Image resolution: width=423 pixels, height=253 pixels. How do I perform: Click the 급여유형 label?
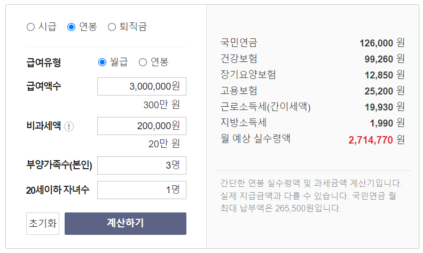pyautogui.click(x=43, y=62)
